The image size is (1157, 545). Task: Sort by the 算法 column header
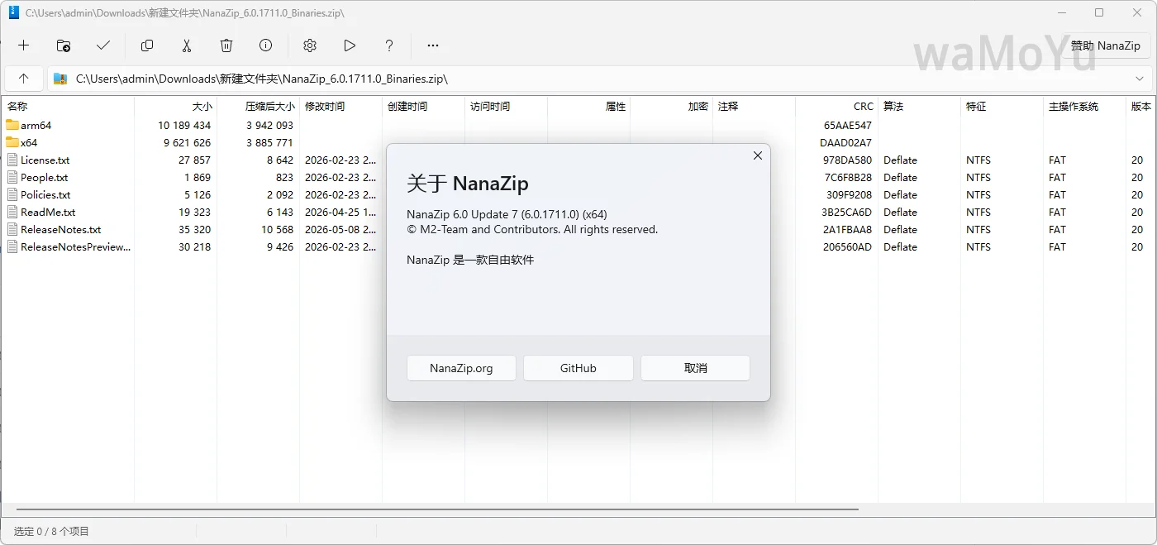919,106
